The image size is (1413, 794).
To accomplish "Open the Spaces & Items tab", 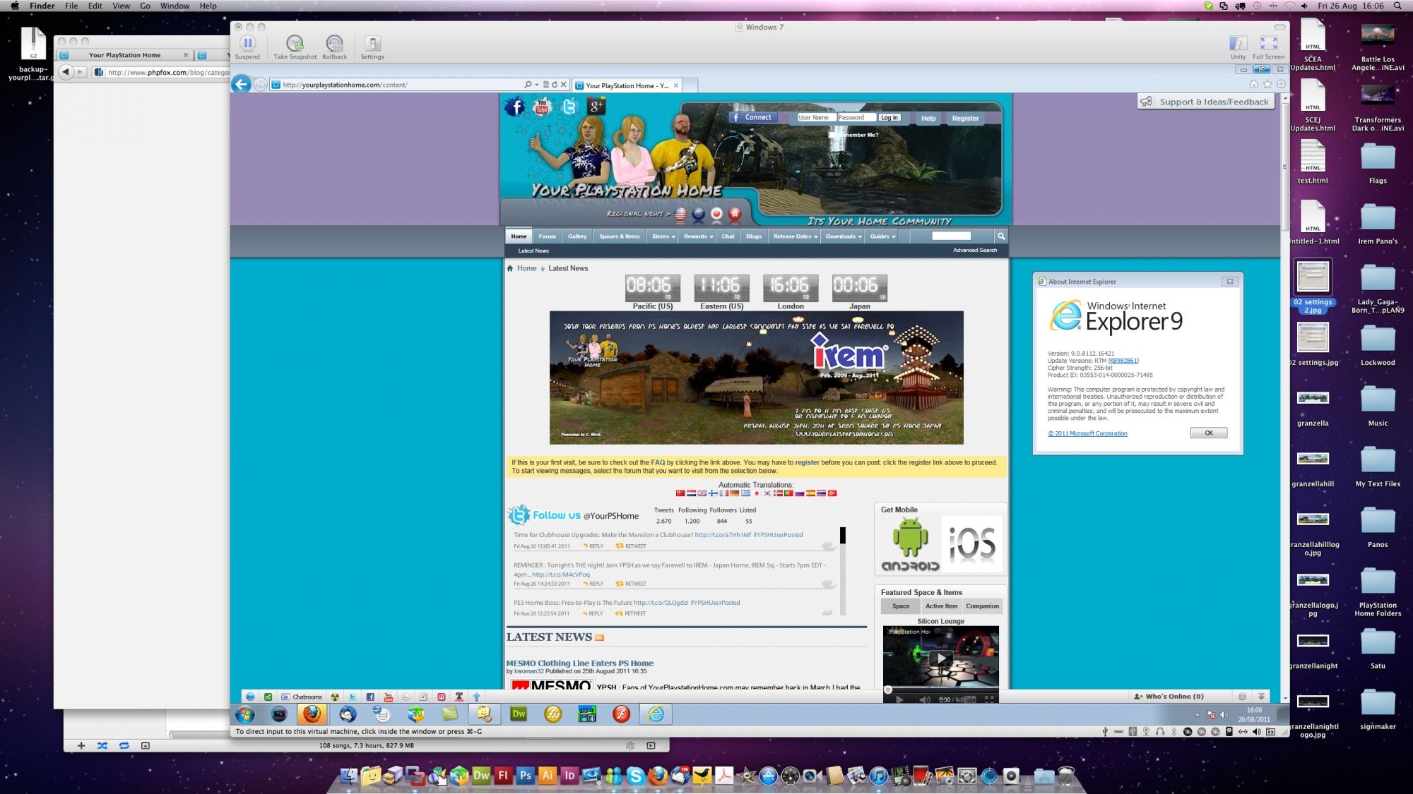I will (x=619, y=236).
